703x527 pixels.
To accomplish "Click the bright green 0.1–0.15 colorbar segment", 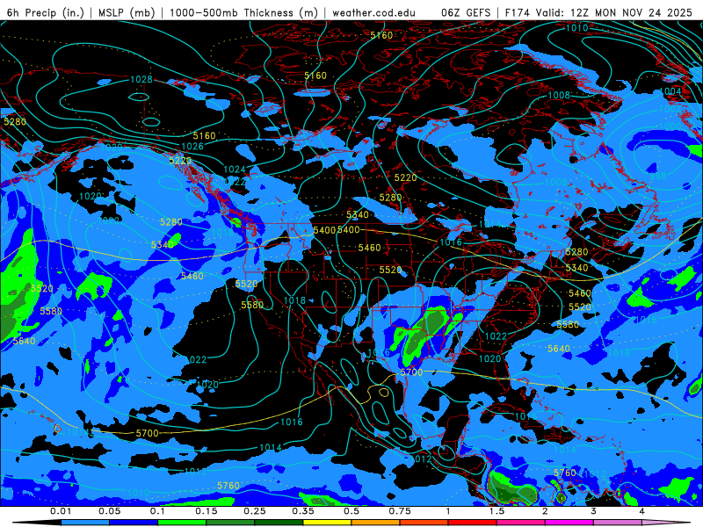I will tap(182, 523).
